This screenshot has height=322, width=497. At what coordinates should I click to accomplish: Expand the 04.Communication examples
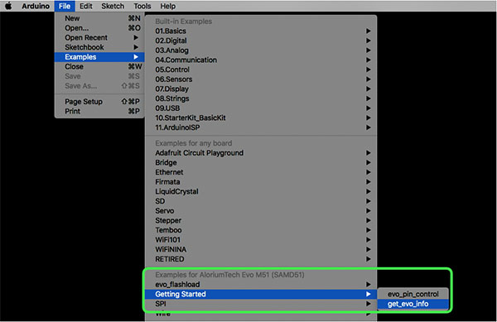261,60
